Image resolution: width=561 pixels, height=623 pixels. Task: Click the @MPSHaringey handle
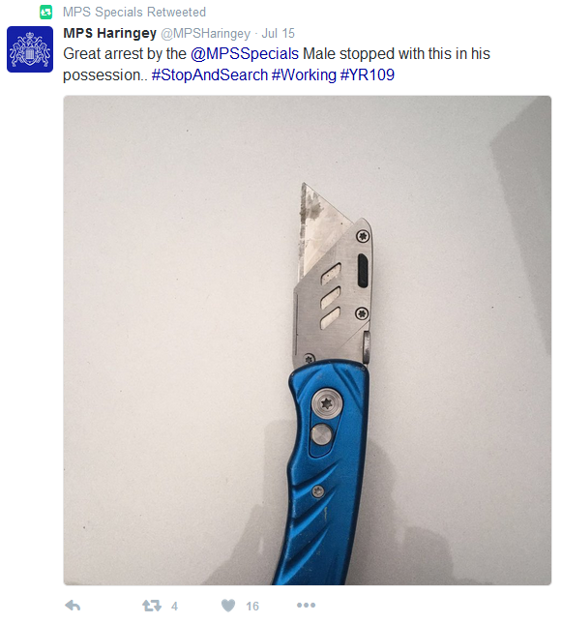click(205, 33)
